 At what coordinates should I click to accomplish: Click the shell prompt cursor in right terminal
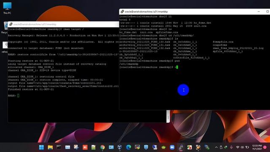pyautogui.click(x=177, y=67)
